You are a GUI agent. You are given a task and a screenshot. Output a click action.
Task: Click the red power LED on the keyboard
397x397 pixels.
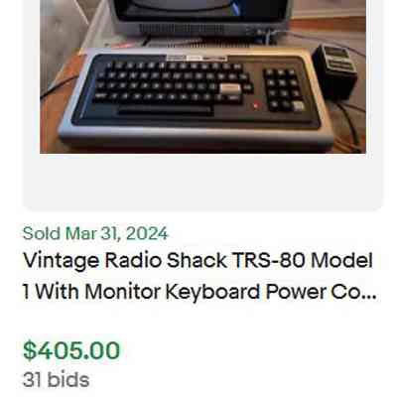coord(255,105)
